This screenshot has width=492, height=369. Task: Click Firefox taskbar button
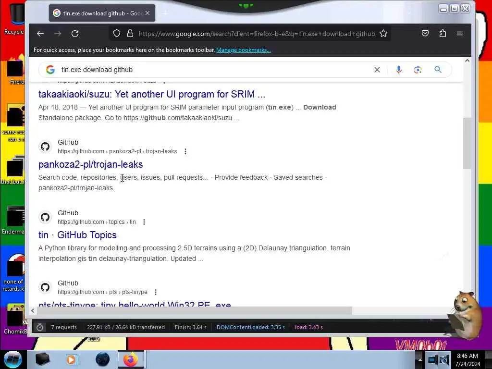point(131,359)
